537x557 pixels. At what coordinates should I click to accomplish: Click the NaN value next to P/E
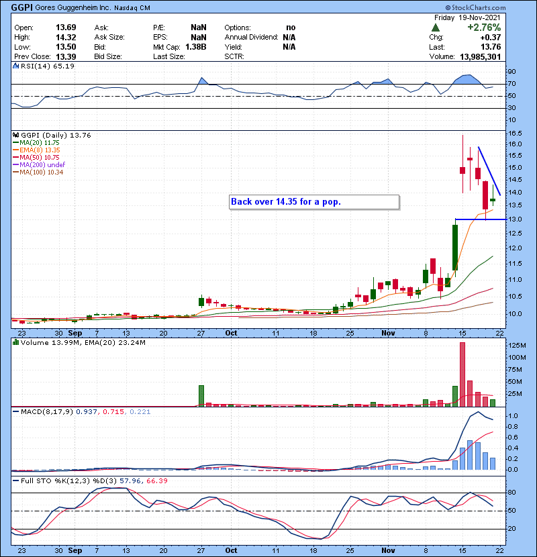(x=198, y=28)
